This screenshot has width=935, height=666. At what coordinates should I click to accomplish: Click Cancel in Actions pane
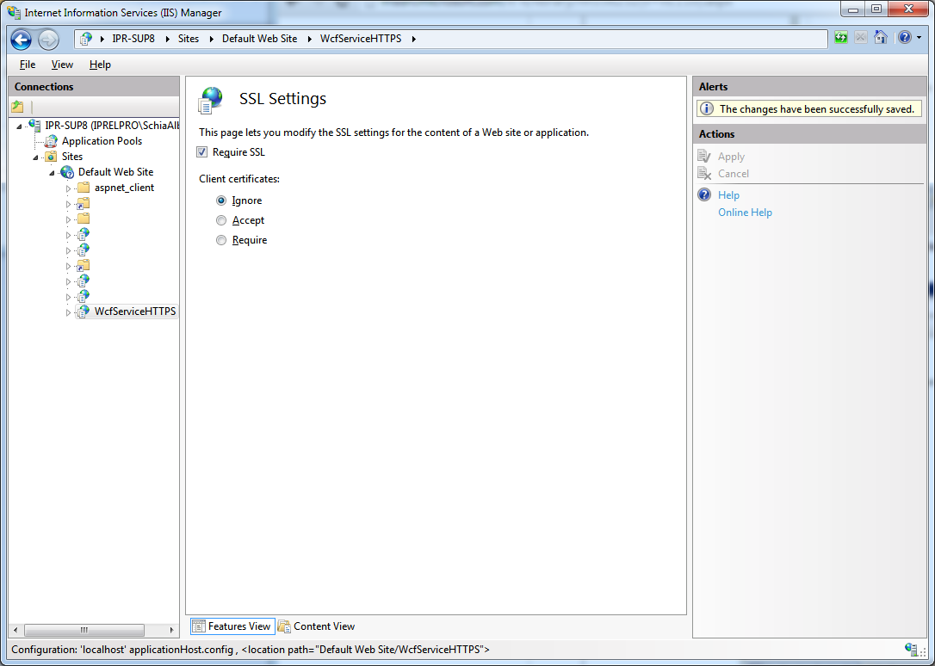pyautogui.click(x=734, y=174)
